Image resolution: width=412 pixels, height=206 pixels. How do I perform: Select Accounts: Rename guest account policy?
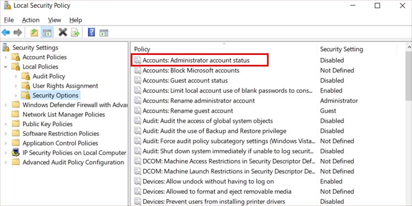click(188, 111)
